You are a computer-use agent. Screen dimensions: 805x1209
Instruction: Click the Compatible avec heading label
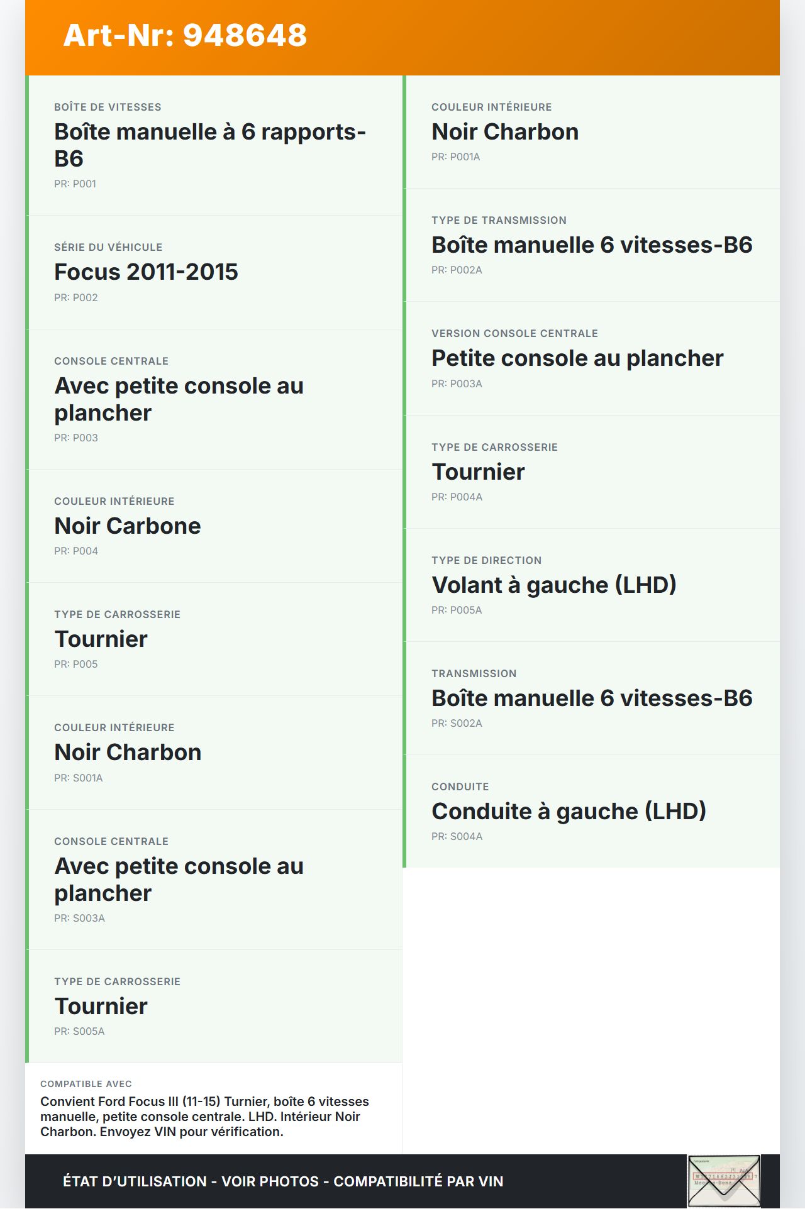[86, 1084]
